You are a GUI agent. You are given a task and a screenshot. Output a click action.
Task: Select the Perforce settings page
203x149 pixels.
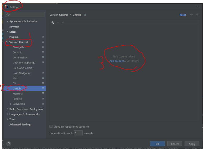pos(17,99)
